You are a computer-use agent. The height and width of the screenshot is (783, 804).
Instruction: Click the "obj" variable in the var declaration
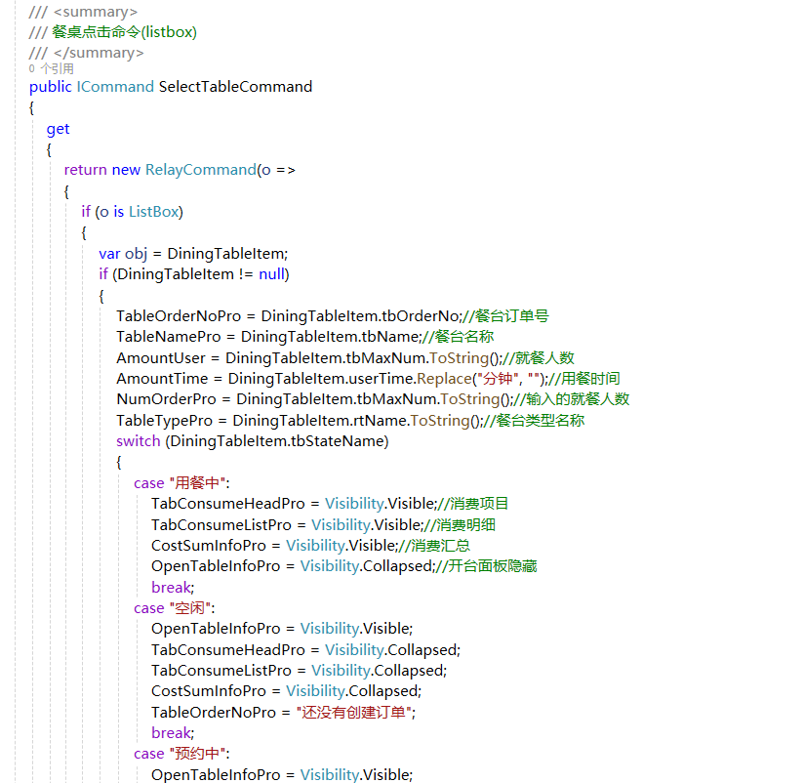pos(136,254)
